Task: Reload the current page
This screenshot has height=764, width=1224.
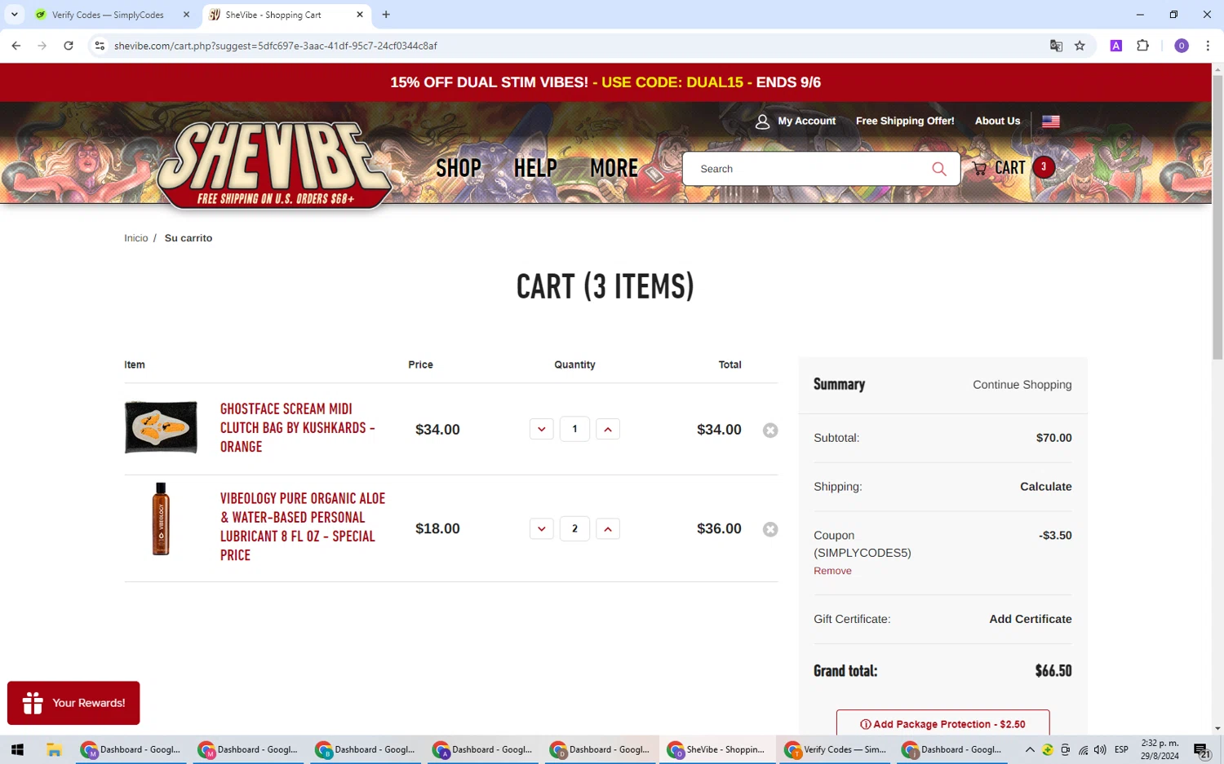Action: pos(69,46)
